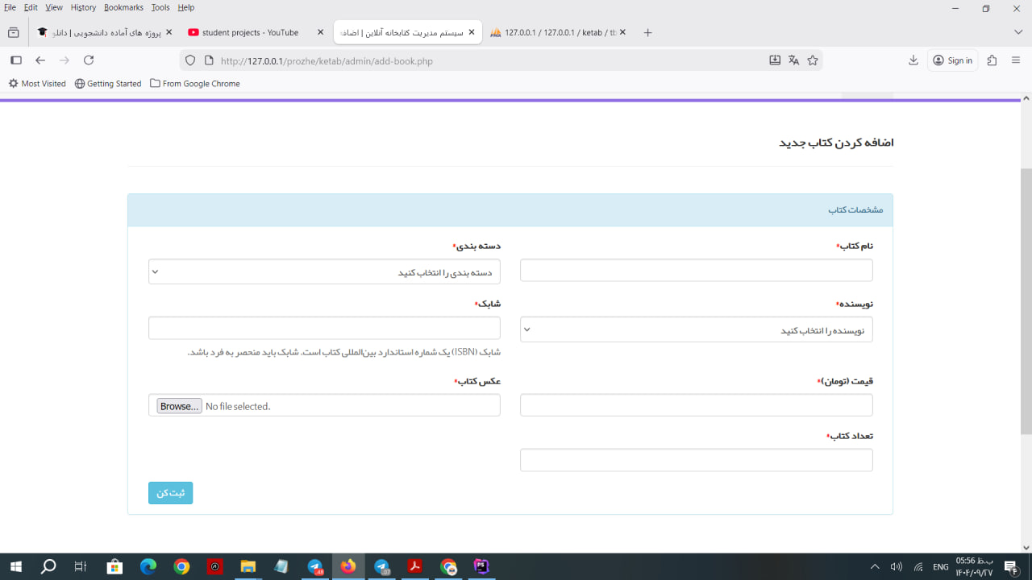Click Browse to choose book image

tap(179, 406)
